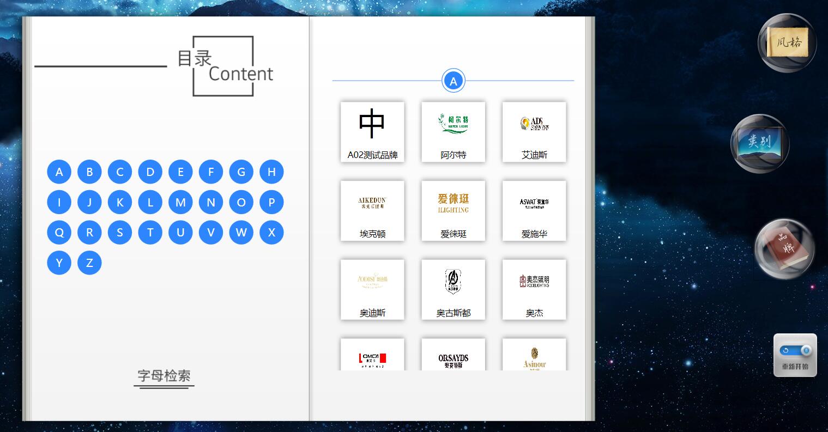This screenshot has width=828, height=432.
Task: Filter brands by letter I
Action: [x=59, y=203]
